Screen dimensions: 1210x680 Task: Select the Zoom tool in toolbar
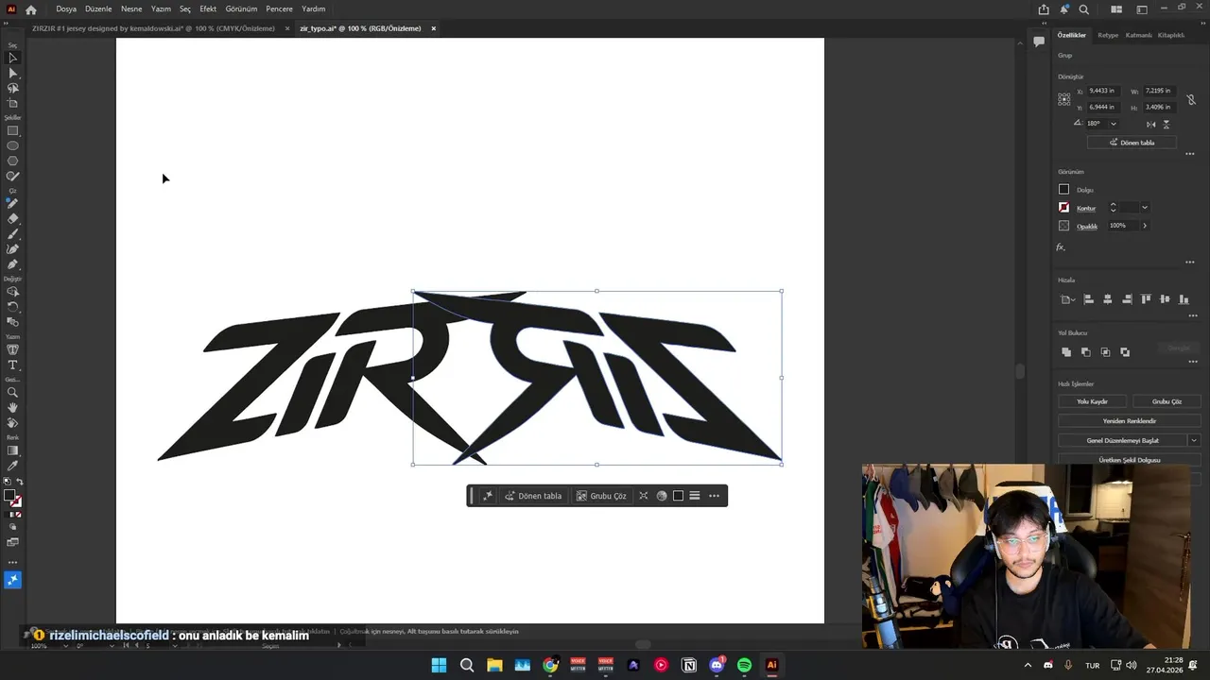(x=12, y=392)
